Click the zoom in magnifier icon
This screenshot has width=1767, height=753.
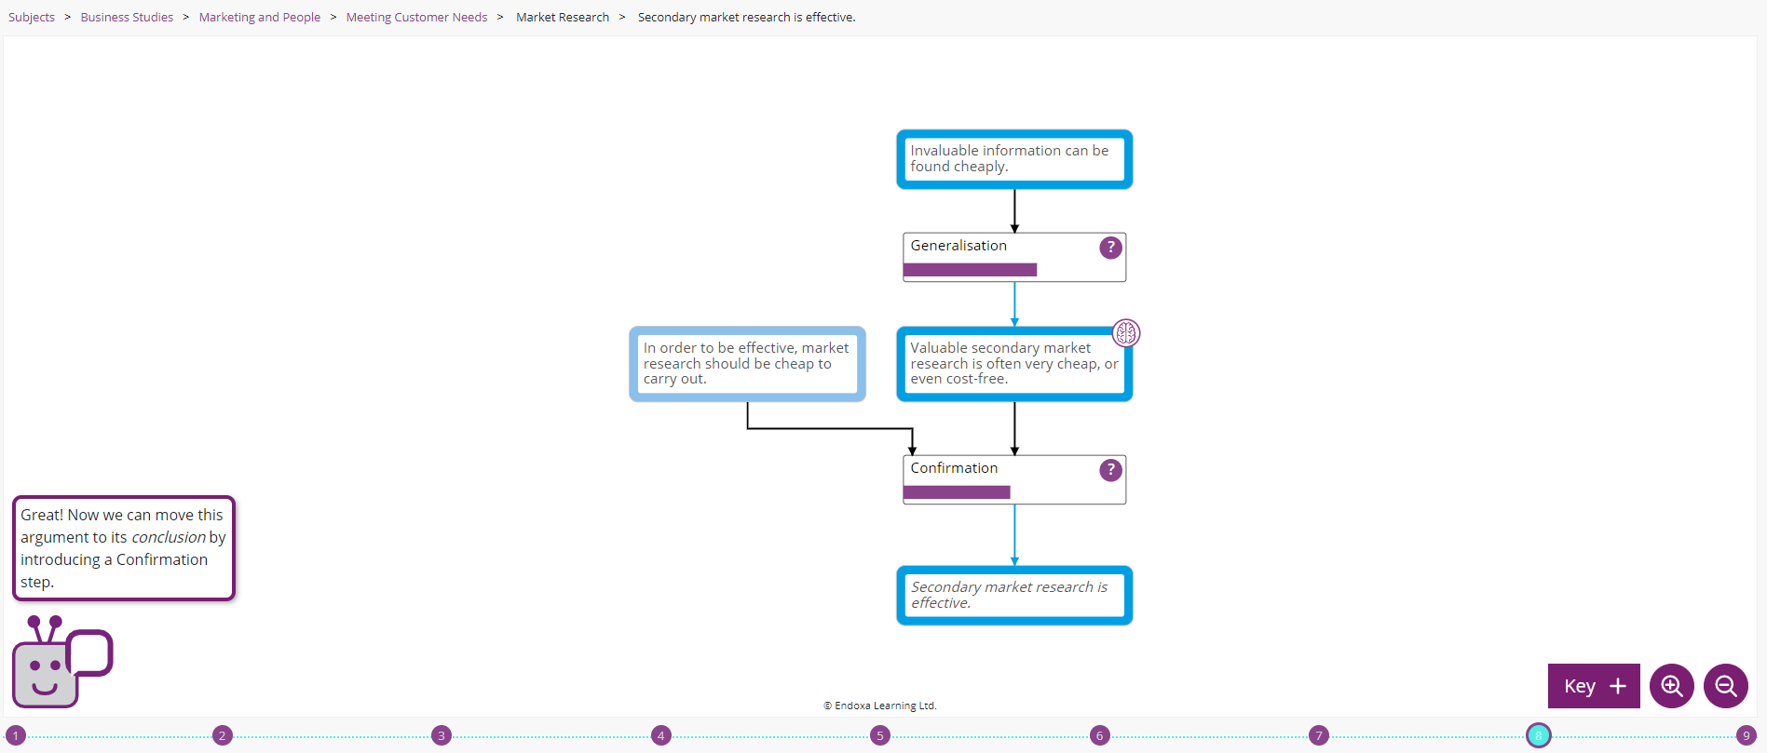[x=1671, y=686]
